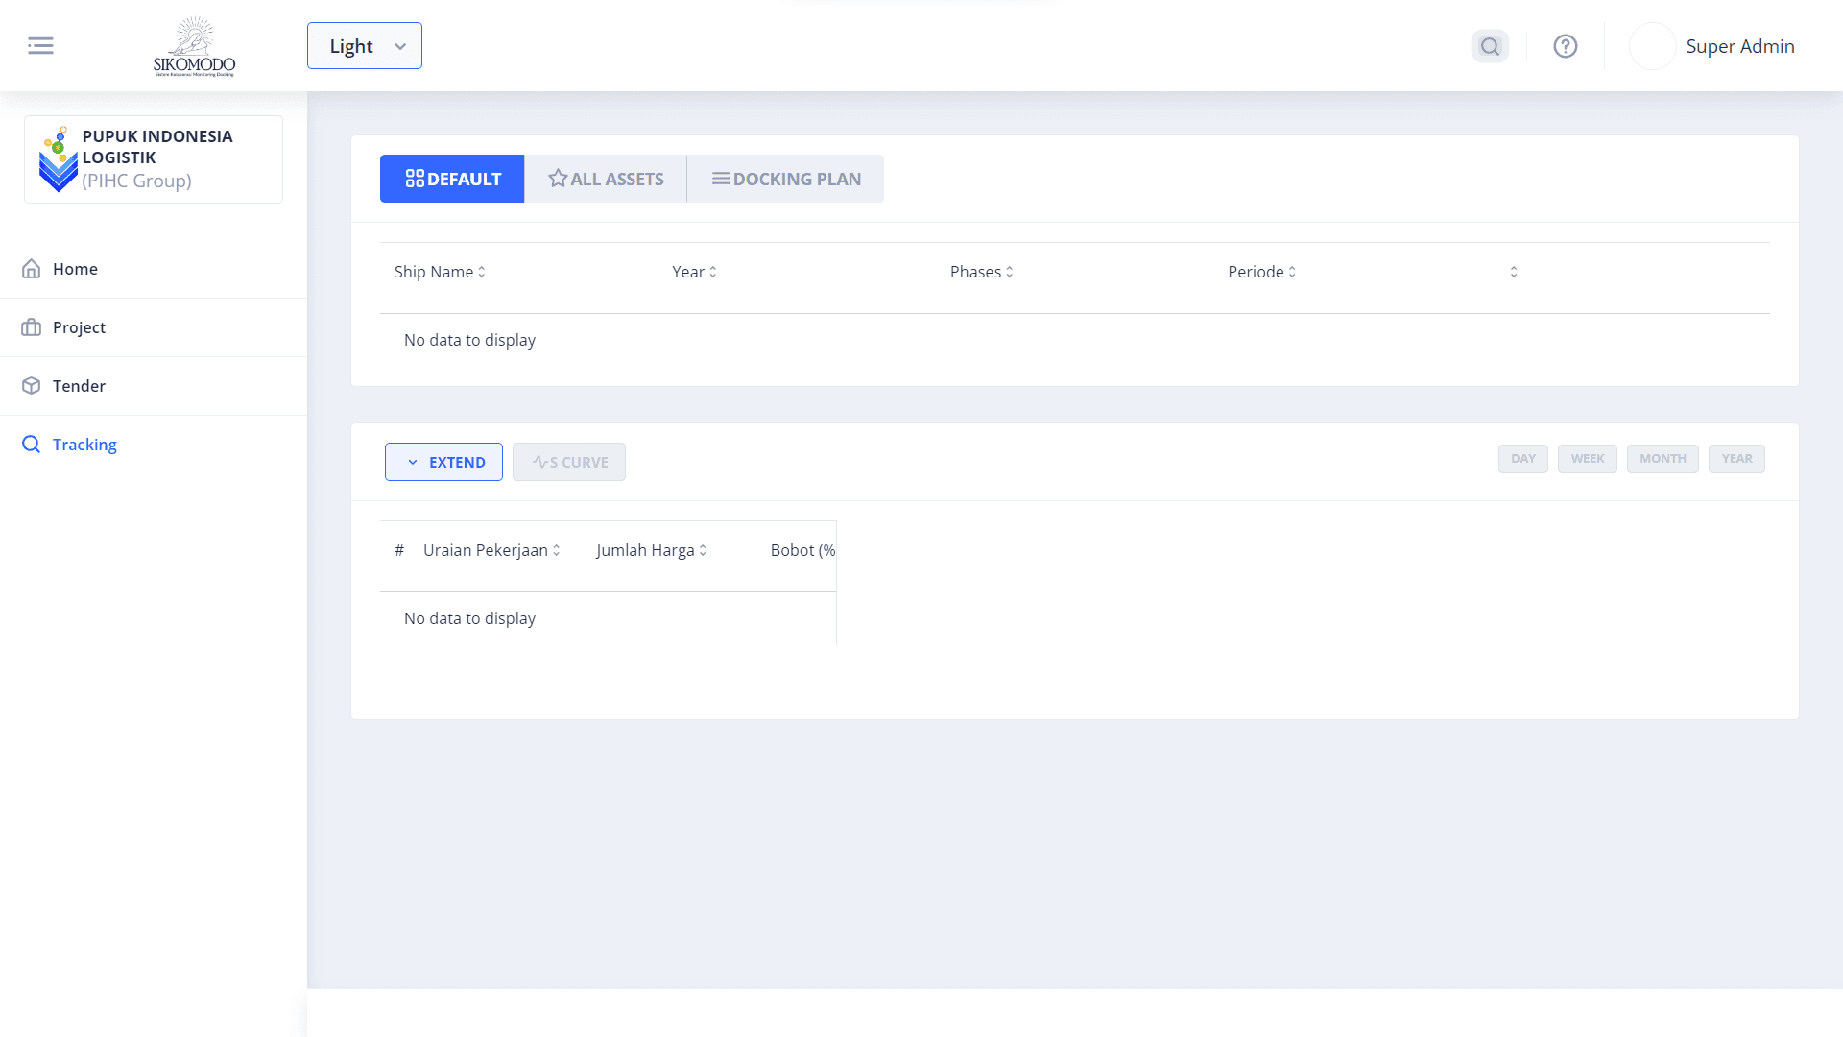1843x1037 pixels.
Task: Click the S CURVE button
Action: [568, 462]
